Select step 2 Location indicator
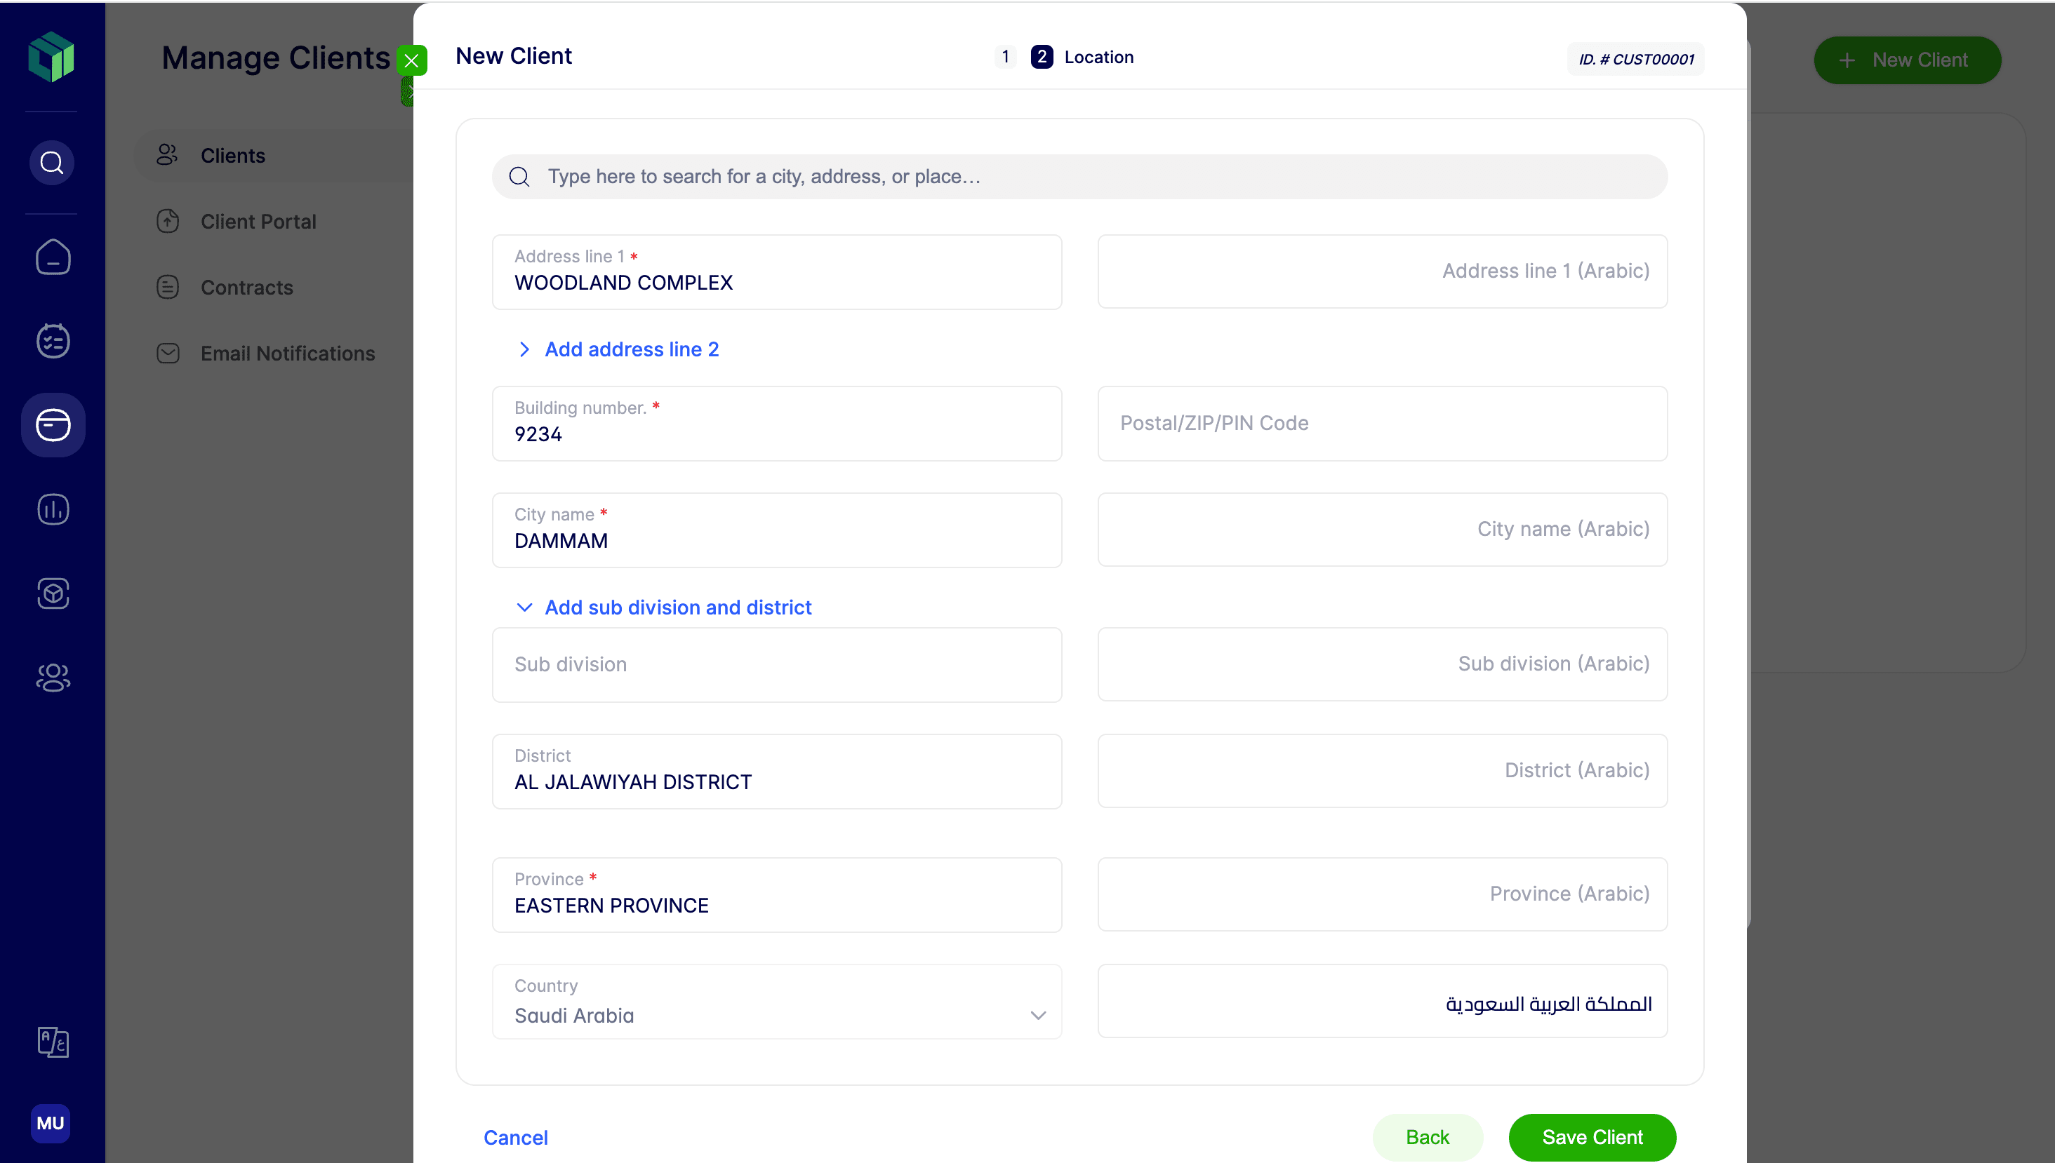 tap(1041, 57)
